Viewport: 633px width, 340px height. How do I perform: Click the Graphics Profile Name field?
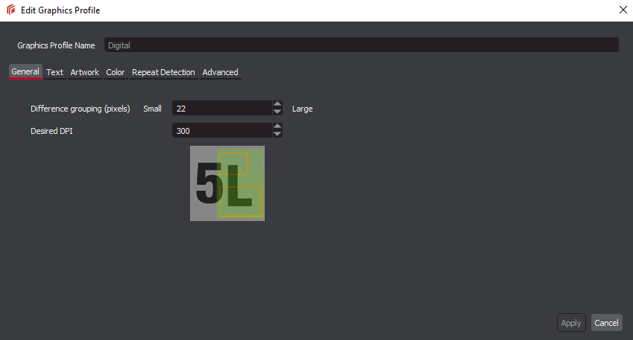pos(361,45)
